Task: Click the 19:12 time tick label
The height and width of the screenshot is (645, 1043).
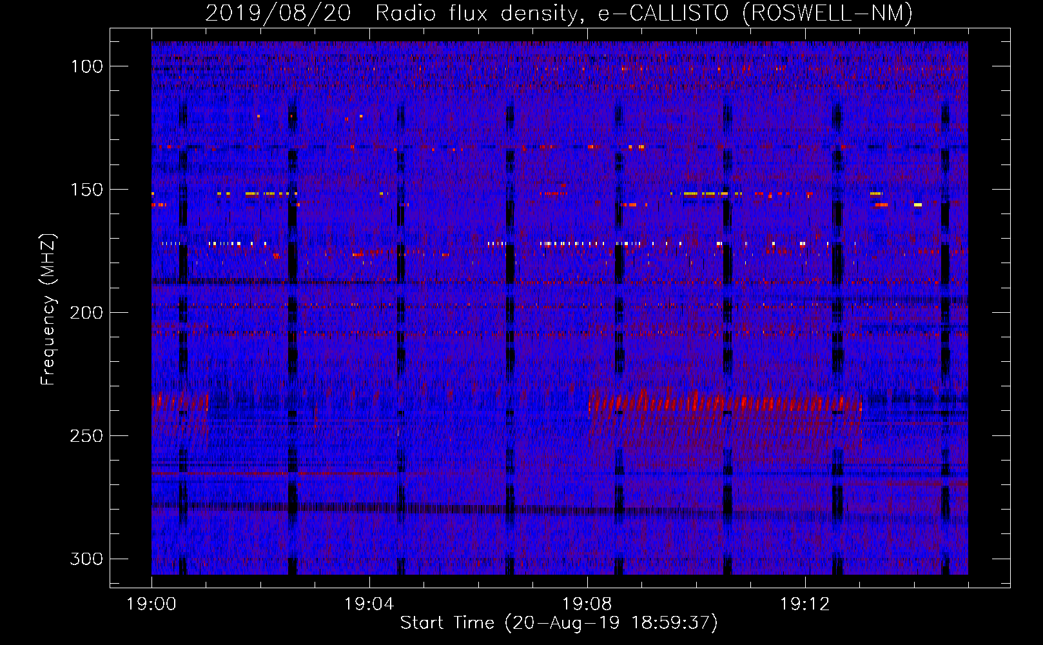Action: 804,604
